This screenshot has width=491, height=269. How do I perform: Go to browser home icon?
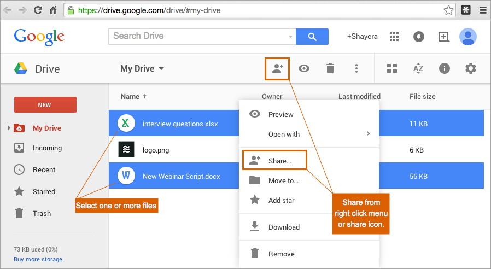pyautogui.click(x=53, y=10)
